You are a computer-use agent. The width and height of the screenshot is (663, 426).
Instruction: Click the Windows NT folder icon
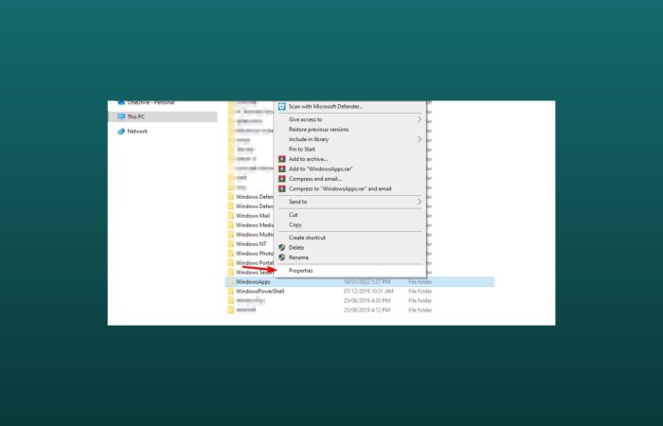231,244
